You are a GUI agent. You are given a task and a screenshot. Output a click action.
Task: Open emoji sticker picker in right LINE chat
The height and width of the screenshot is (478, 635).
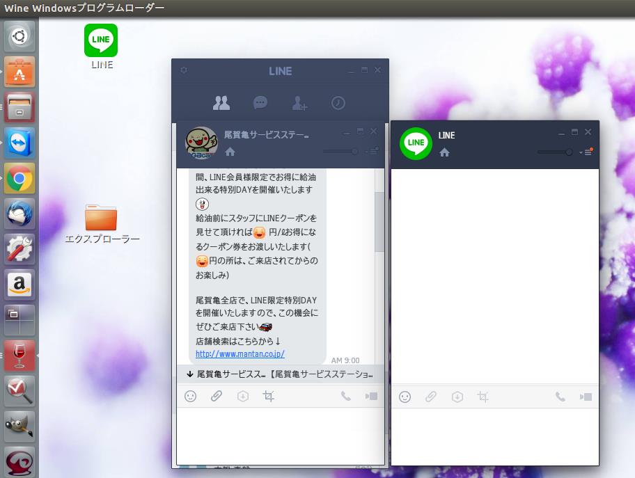[405, 397]
